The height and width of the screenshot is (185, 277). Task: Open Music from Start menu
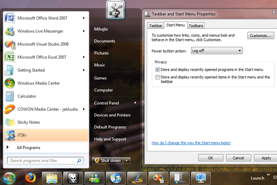click(x=100, y=65)
